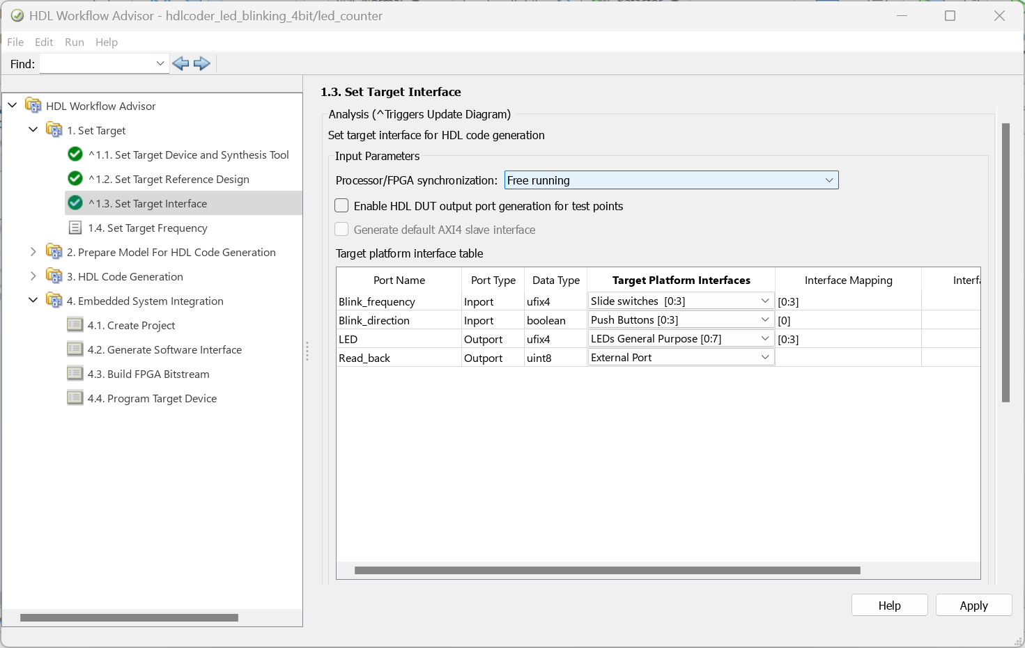Screen dimensions: 1025x648
Task: Enable HDL DUT output port generation checkbox
Action: [x=342, y=206]
